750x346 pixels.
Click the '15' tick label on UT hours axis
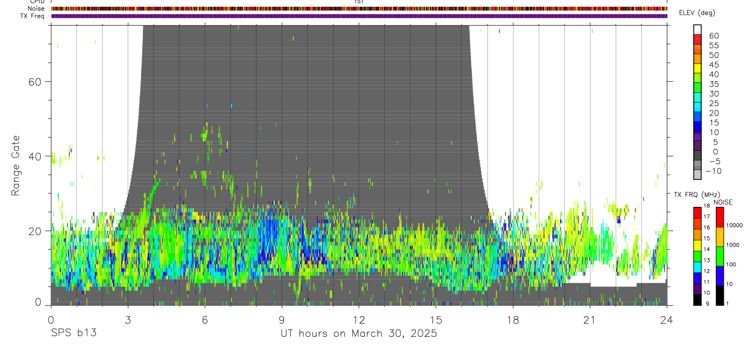tap(435, 320)
